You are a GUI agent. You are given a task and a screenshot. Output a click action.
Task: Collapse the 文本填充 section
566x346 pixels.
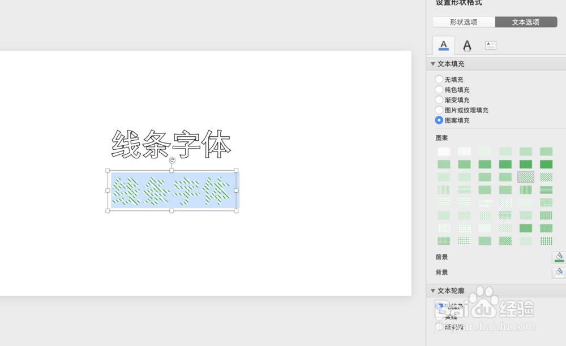[x=433, y=64]
